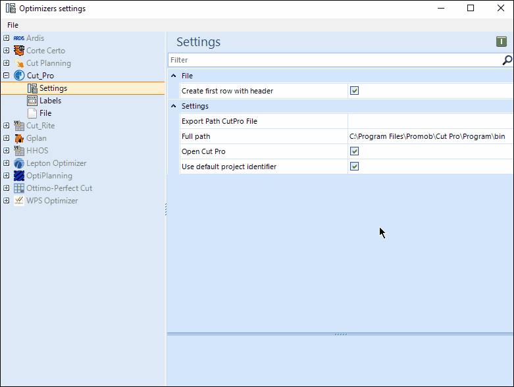
Task: Click 'Use default project identifier' label
Action: coord(229,167)
